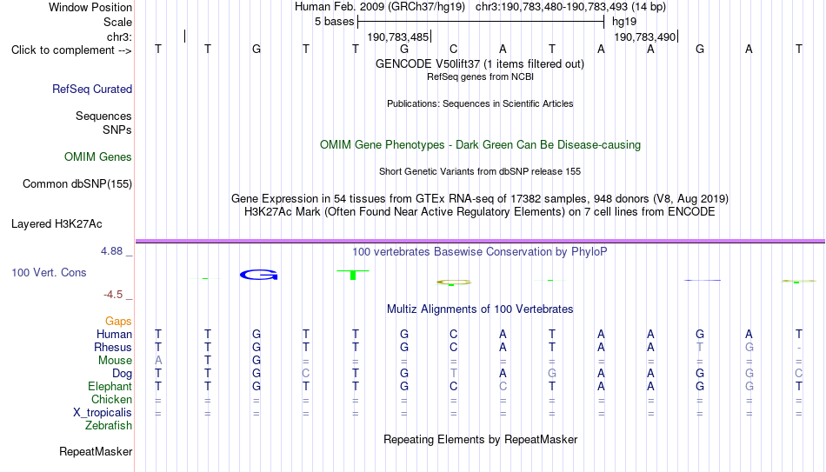Click the Mouse species label
The height and width of the screenshot is (472, 826).
click(115, 361)
